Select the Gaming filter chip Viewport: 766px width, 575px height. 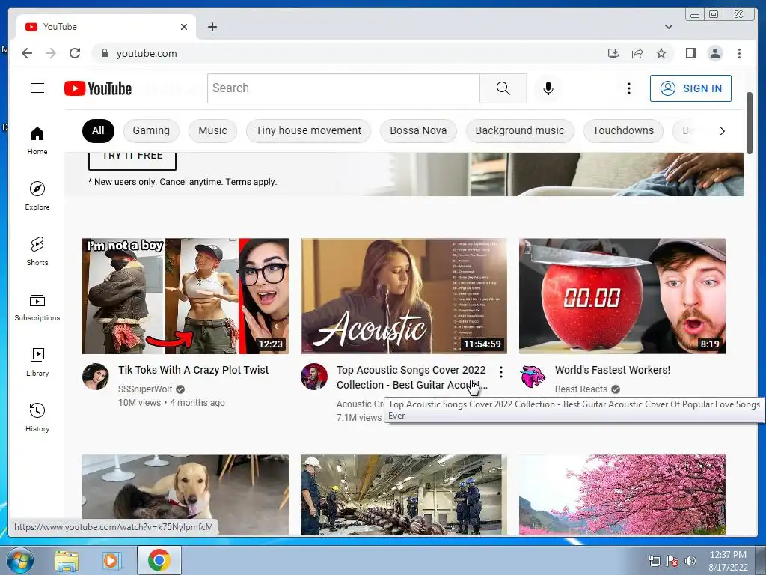click(151, 131)
